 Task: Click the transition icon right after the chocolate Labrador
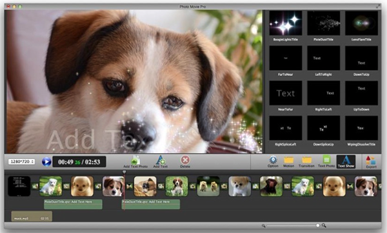click(x=287, y=187)
